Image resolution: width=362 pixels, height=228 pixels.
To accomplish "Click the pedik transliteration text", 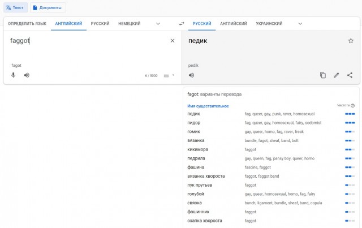I will click(x=193, y=66).
